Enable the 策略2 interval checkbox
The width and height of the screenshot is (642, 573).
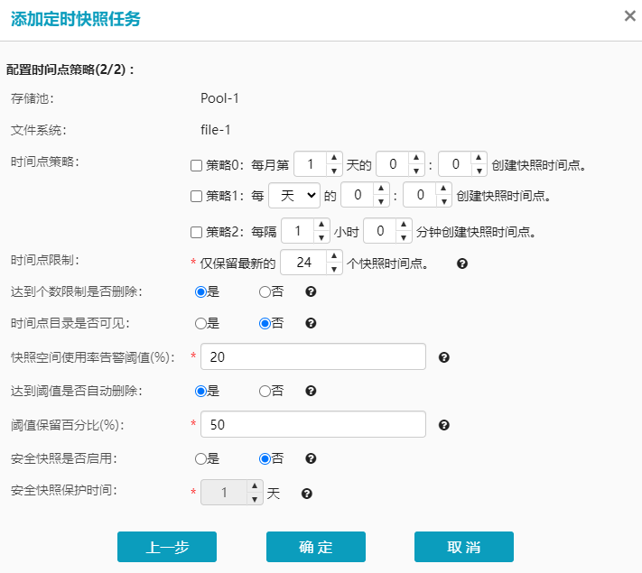(196, 233)
